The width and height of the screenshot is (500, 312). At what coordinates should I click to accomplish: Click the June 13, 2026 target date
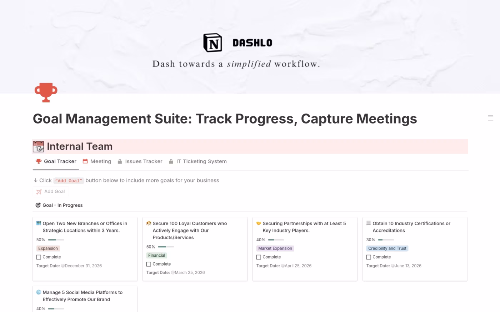click(x=406, y=266)
